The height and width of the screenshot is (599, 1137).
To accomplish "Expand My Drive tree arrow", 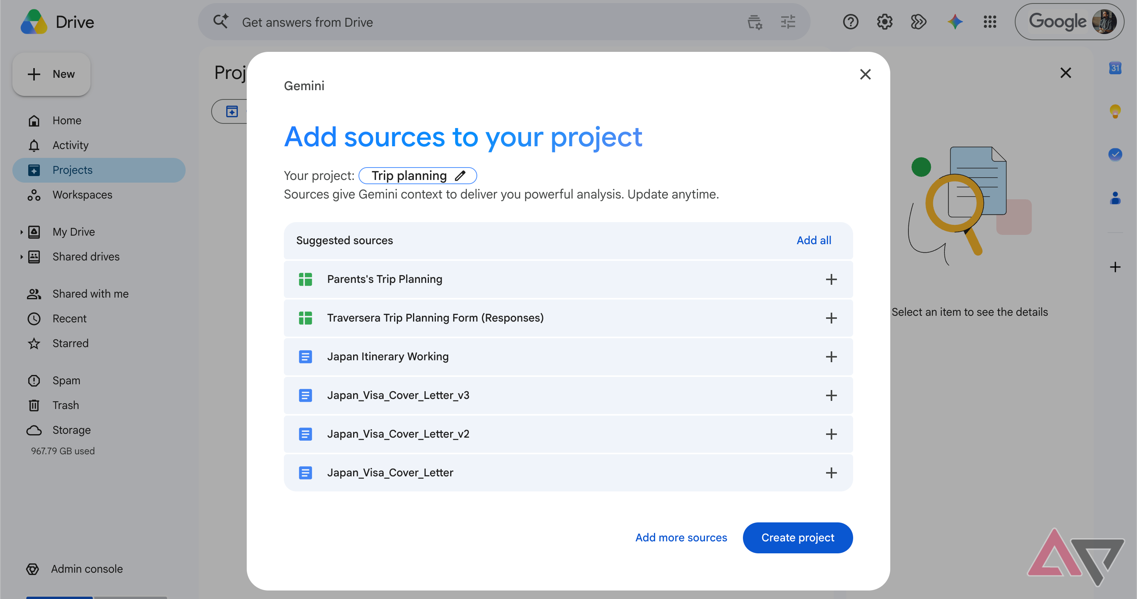I will [x=21, y=232].
